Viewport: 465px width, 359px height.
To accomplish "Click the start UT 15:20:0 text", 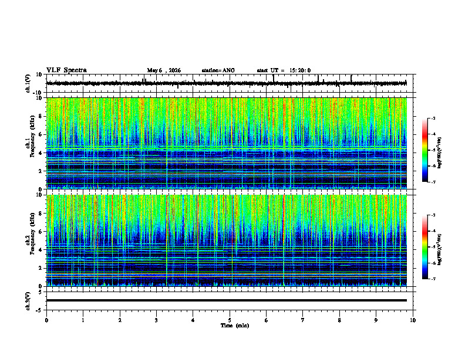I will 284,70.
